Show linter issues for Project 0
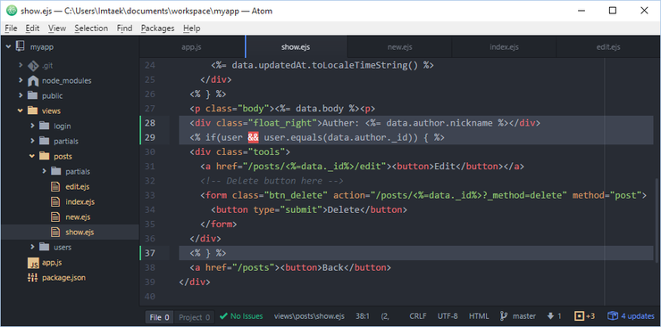 [x=194, y=317]
